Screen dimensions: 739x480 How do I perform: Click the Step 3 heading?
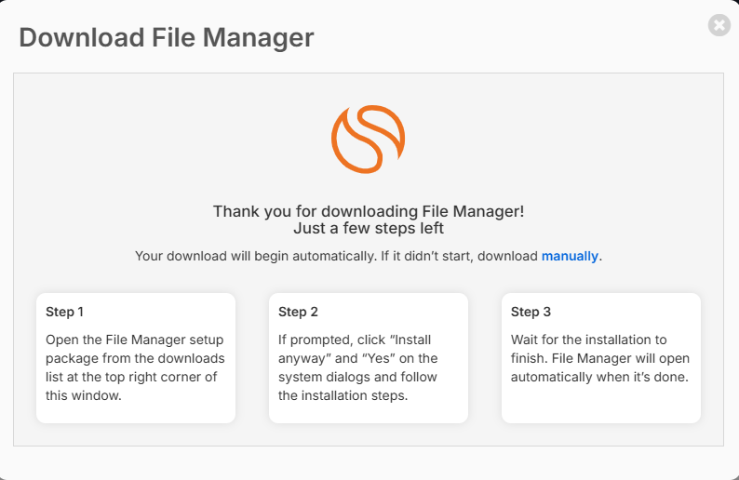click(x=531, y=312)
